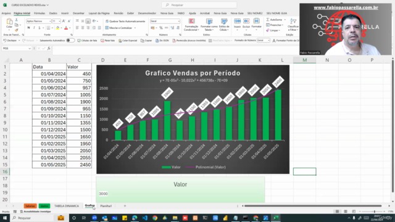Click the increase indent icon
The height and width of the screenshot is (222, 395).
coord(99,28)
